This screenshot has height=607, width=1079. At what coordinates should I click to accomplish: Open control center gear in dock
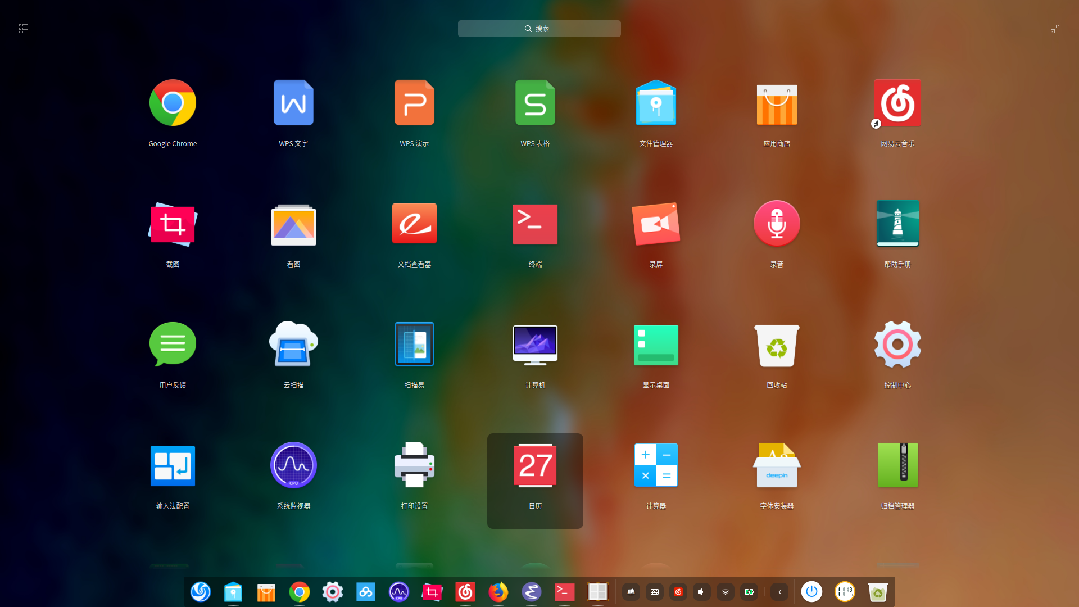[333, 592]
